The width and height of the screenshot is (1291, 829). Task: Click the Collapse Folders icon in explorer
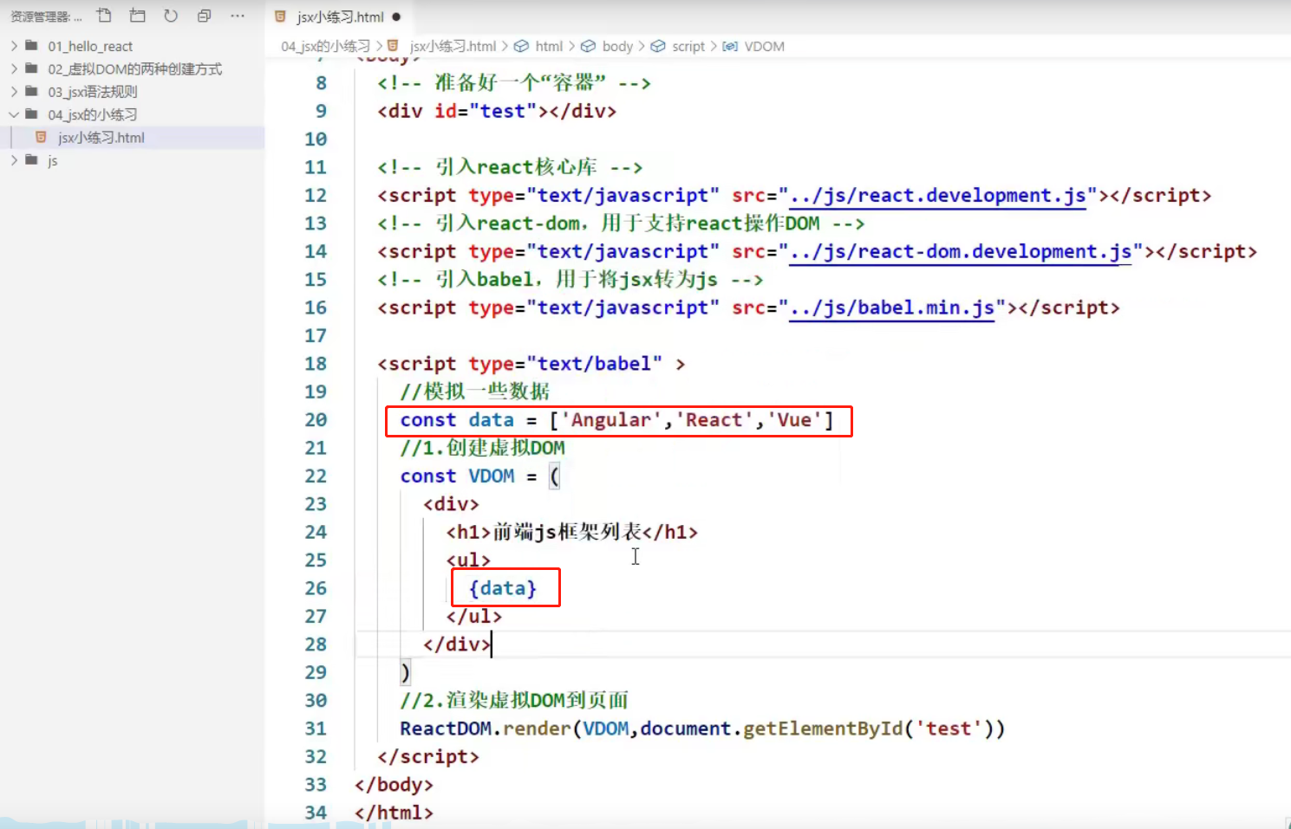[204, 16]
